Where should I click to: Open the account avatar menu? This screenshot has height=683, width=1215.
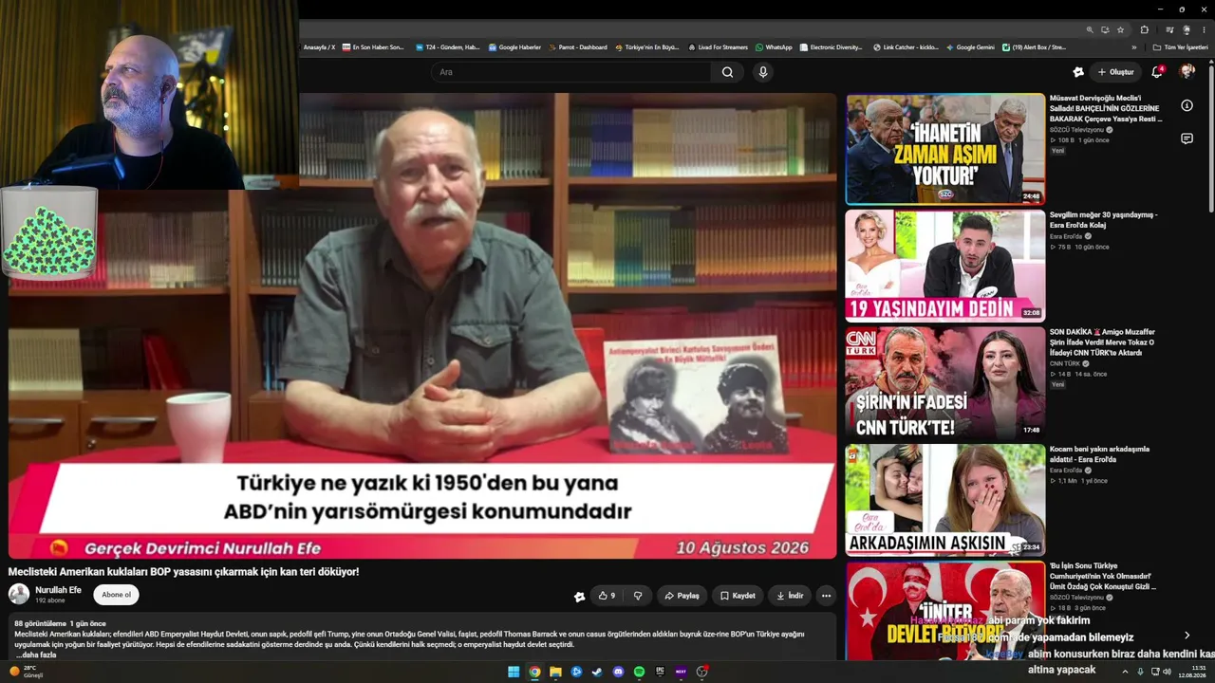point(1187,72)
